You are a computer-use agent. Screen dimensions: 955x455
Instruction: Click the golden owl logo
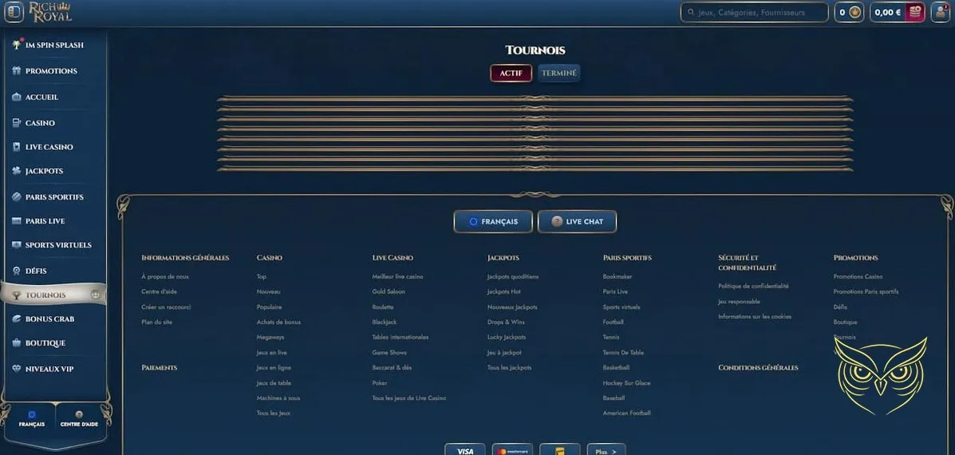point(881,377)
